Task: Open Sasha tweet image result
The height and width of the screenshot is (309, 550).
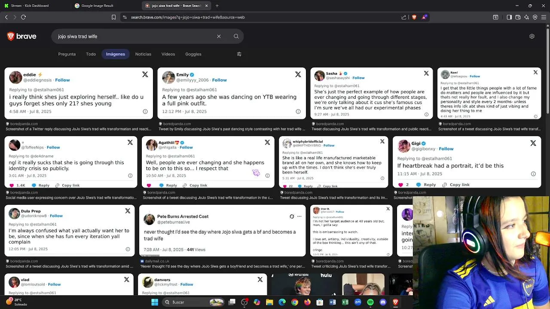Action: pyautogui.click(x=372, y=93)
